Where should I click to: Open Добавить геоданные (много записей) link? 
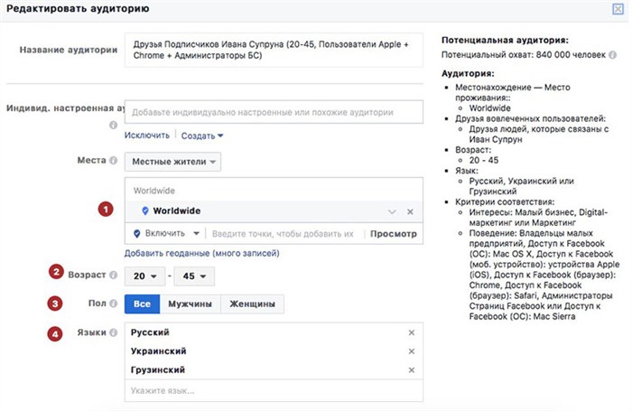(x=201, y=253)
